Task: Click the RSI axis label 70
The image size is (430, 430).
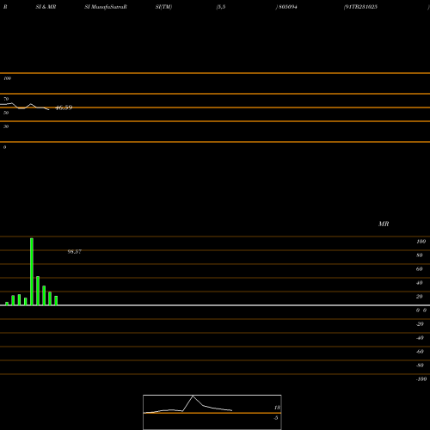Action: [x=6, y=99]
